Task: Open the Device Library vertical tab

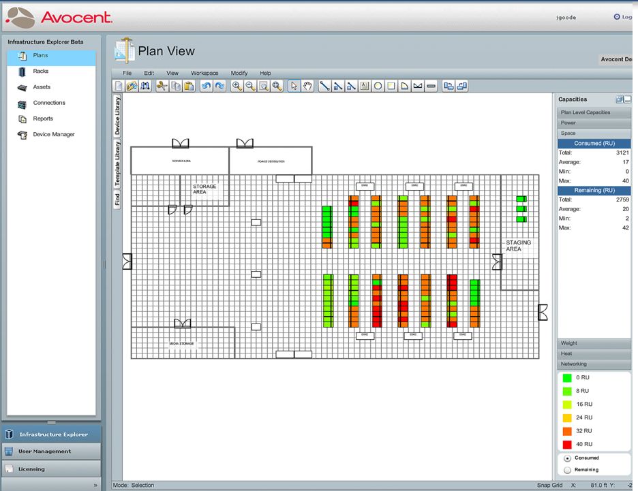Action: point(117,116)
